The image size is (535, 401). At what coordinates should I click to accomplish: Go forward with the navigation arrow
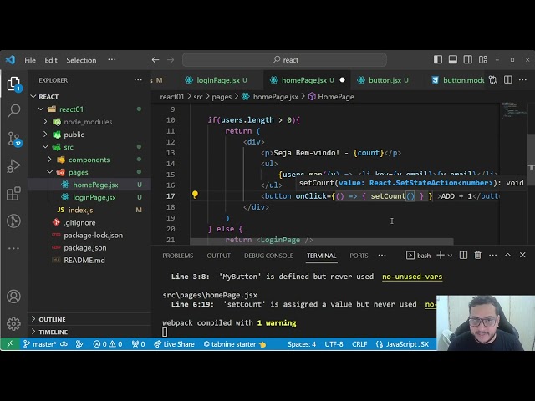171,60
